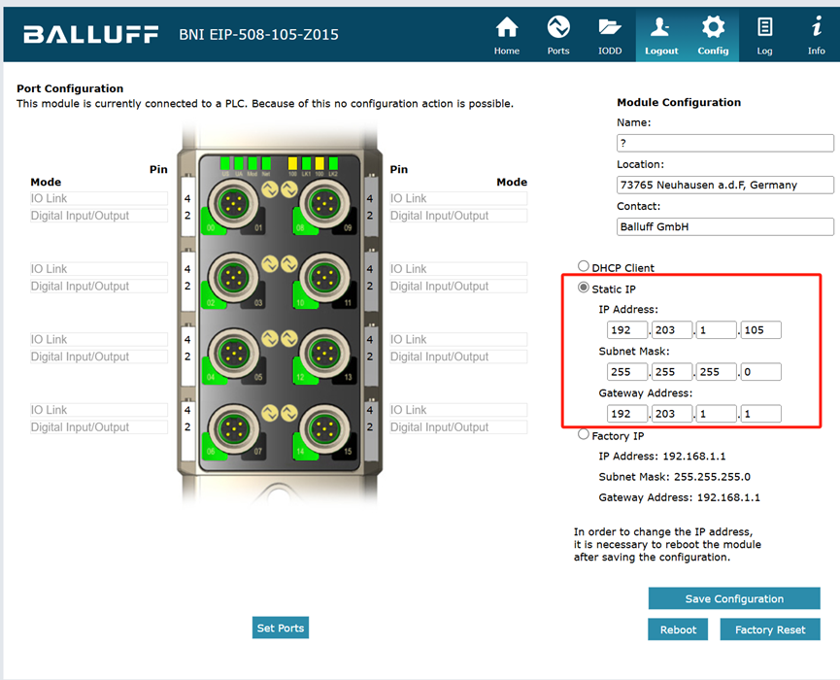Click the Set Ports button
This screenshot has width=840, height=680.
coord(281,628)
